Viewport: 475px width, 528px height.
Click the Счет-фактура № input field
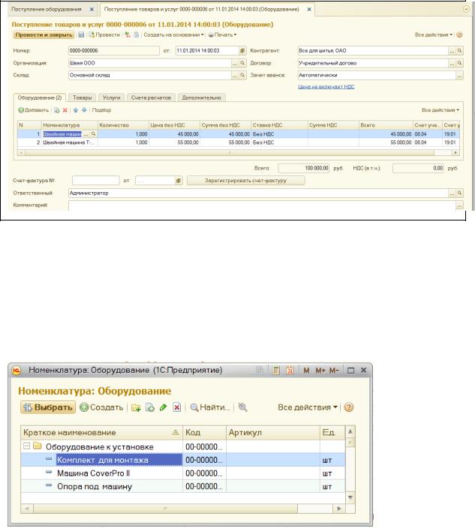(x=95, y=181)
